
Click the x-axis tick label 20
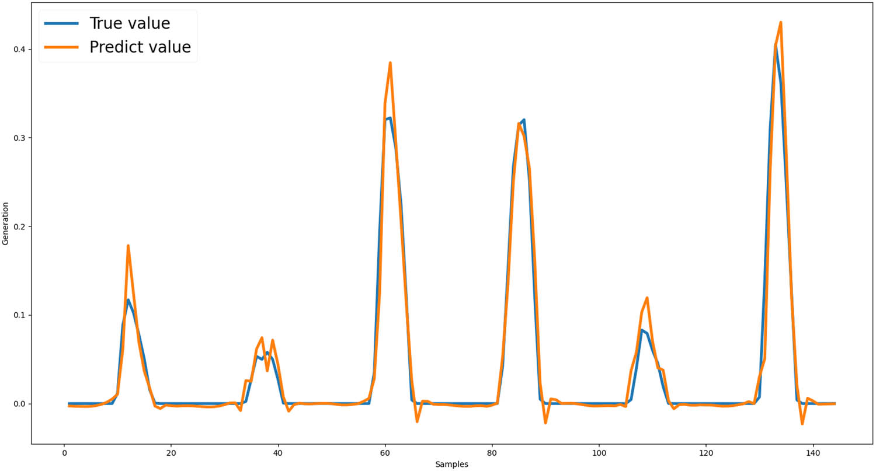click(x=171, y=452)
